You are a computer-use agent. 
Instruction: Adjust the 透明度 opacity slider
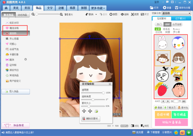[x=103, y=93]
